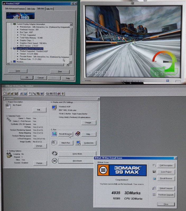Click the floppy icon beside Save Project
This screenshot has height=211, width=186.
tap(154, 172)
